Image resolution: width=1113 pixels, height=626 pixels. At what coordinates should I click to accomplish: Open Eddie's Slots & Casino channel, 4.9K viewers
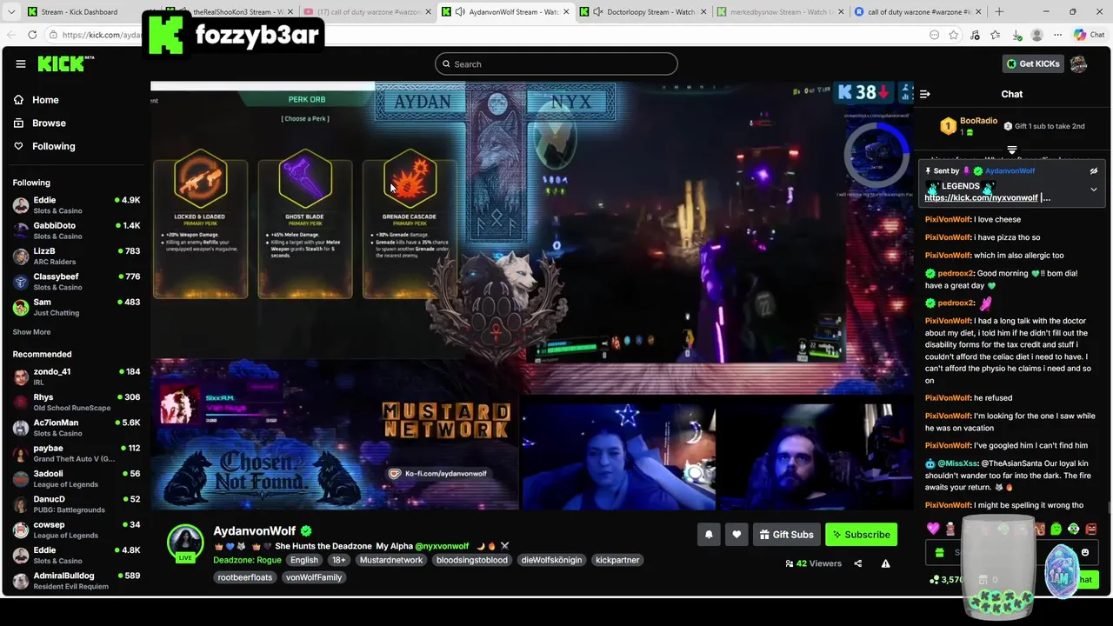point(76,205)
